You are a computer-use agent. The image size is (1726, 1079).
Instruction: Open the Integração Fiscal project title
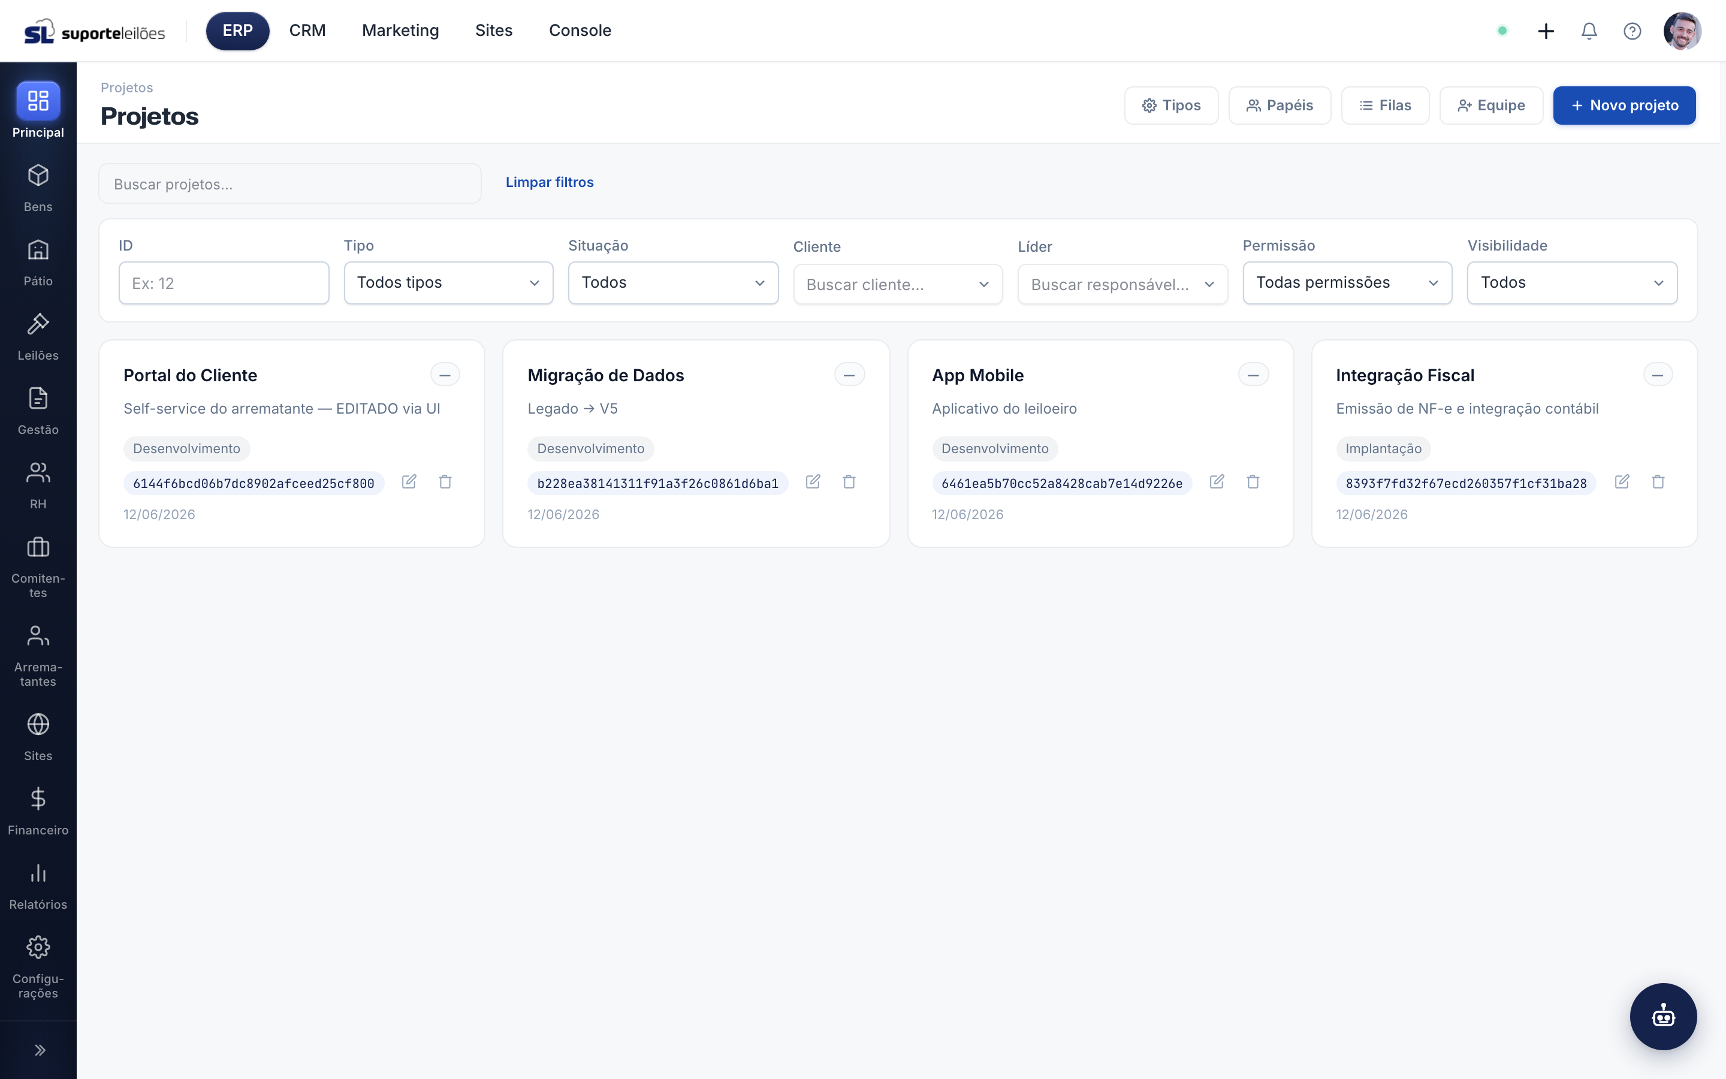(1404, 375)
